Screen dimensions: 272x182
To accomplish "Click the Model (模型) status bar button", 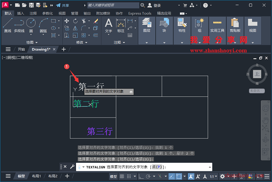I will pyautogui.click(x=113, y=176).
